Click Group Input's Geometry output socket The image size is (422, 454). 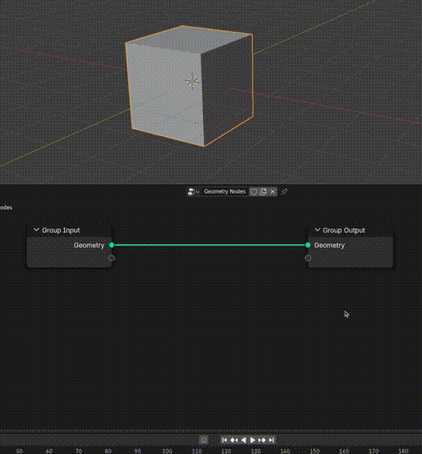tap(112, 245)
